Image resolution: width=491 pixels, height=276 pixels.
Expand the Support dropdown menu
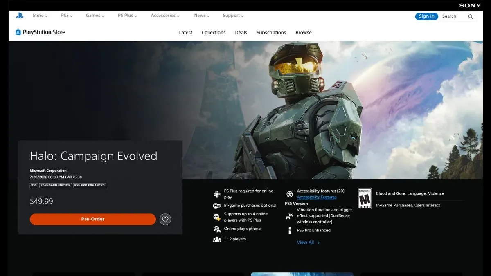click(233, 16)
